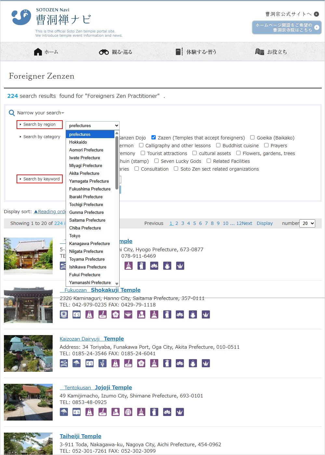Viewport: 325px width, 455px height.
Task: Click the open book map icon in navigation
Action: tap(259, 52)
